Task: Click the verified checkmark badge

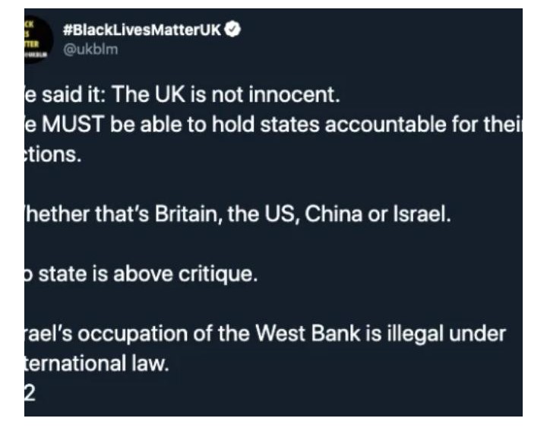Action: pyautogui.click(x=232, y=30)
